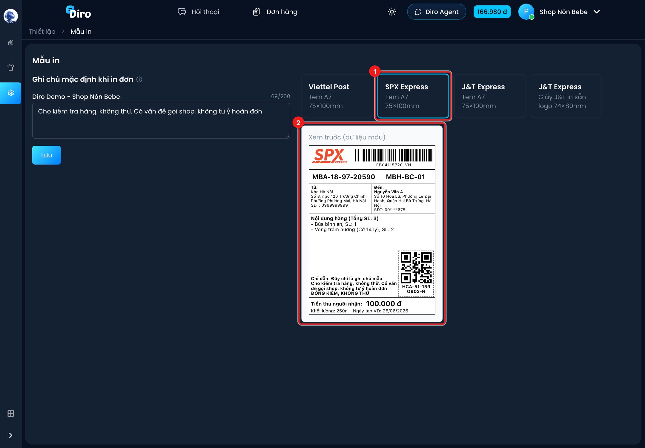Open the t-shirt products icon in sidebar
Viewport: 645px width, 448px height.
(x=10, y=67)
